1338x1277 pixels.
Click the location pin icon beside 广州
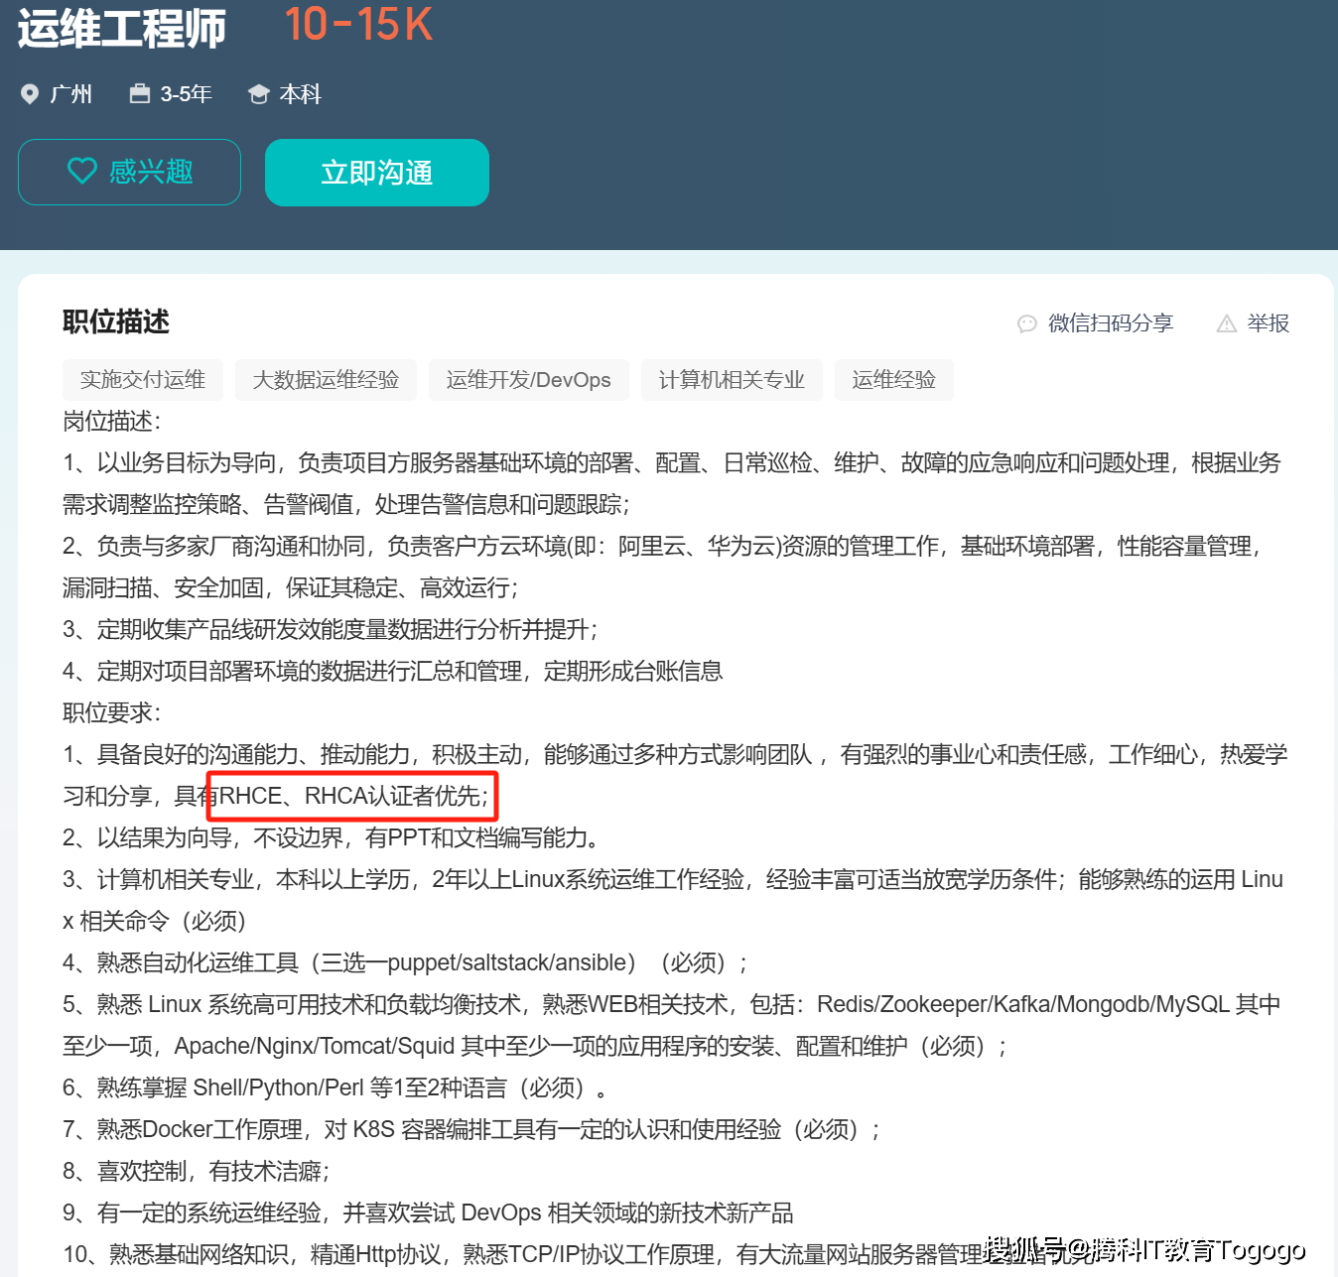click(31, 93)
